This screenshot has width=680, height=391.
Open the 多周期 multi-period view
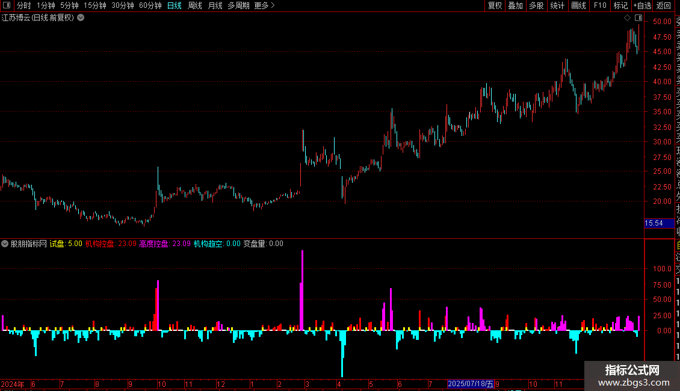point(238,5)
